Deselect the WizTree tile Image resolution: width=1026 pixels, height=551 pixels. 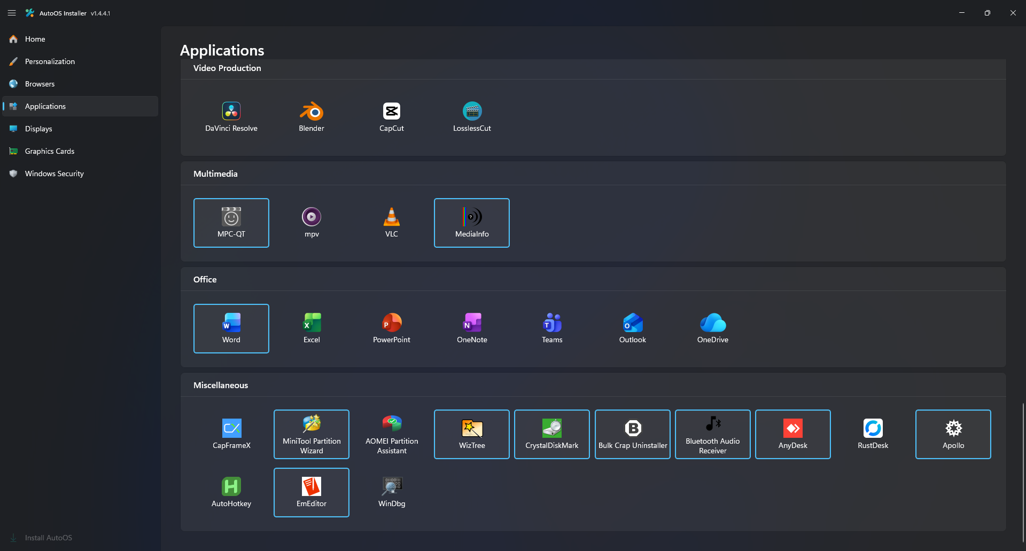tap(472, 434)
